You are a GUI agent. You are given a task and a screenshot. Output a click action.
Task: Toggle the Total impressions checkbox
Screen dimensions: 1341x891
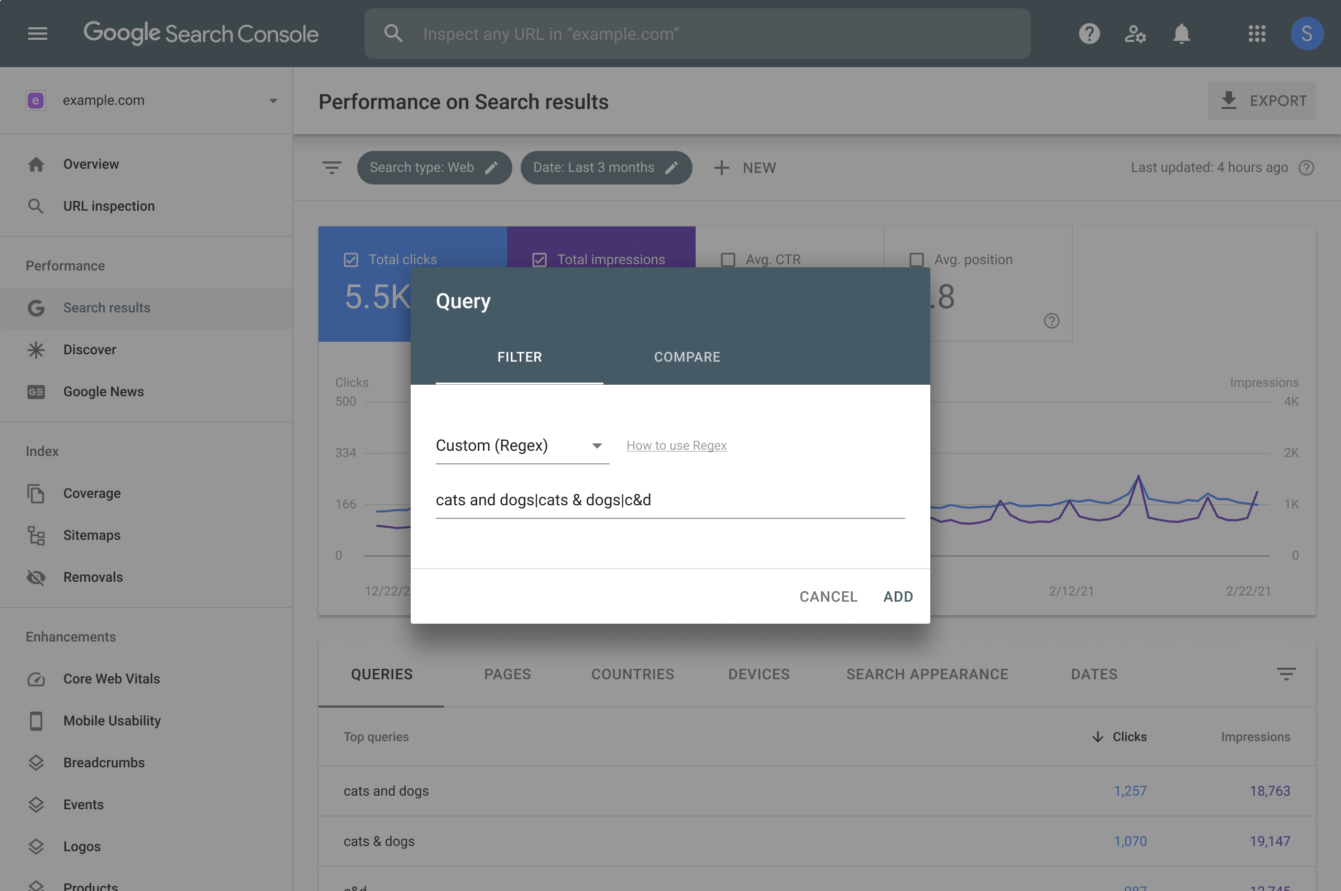[x=538, y=257]
